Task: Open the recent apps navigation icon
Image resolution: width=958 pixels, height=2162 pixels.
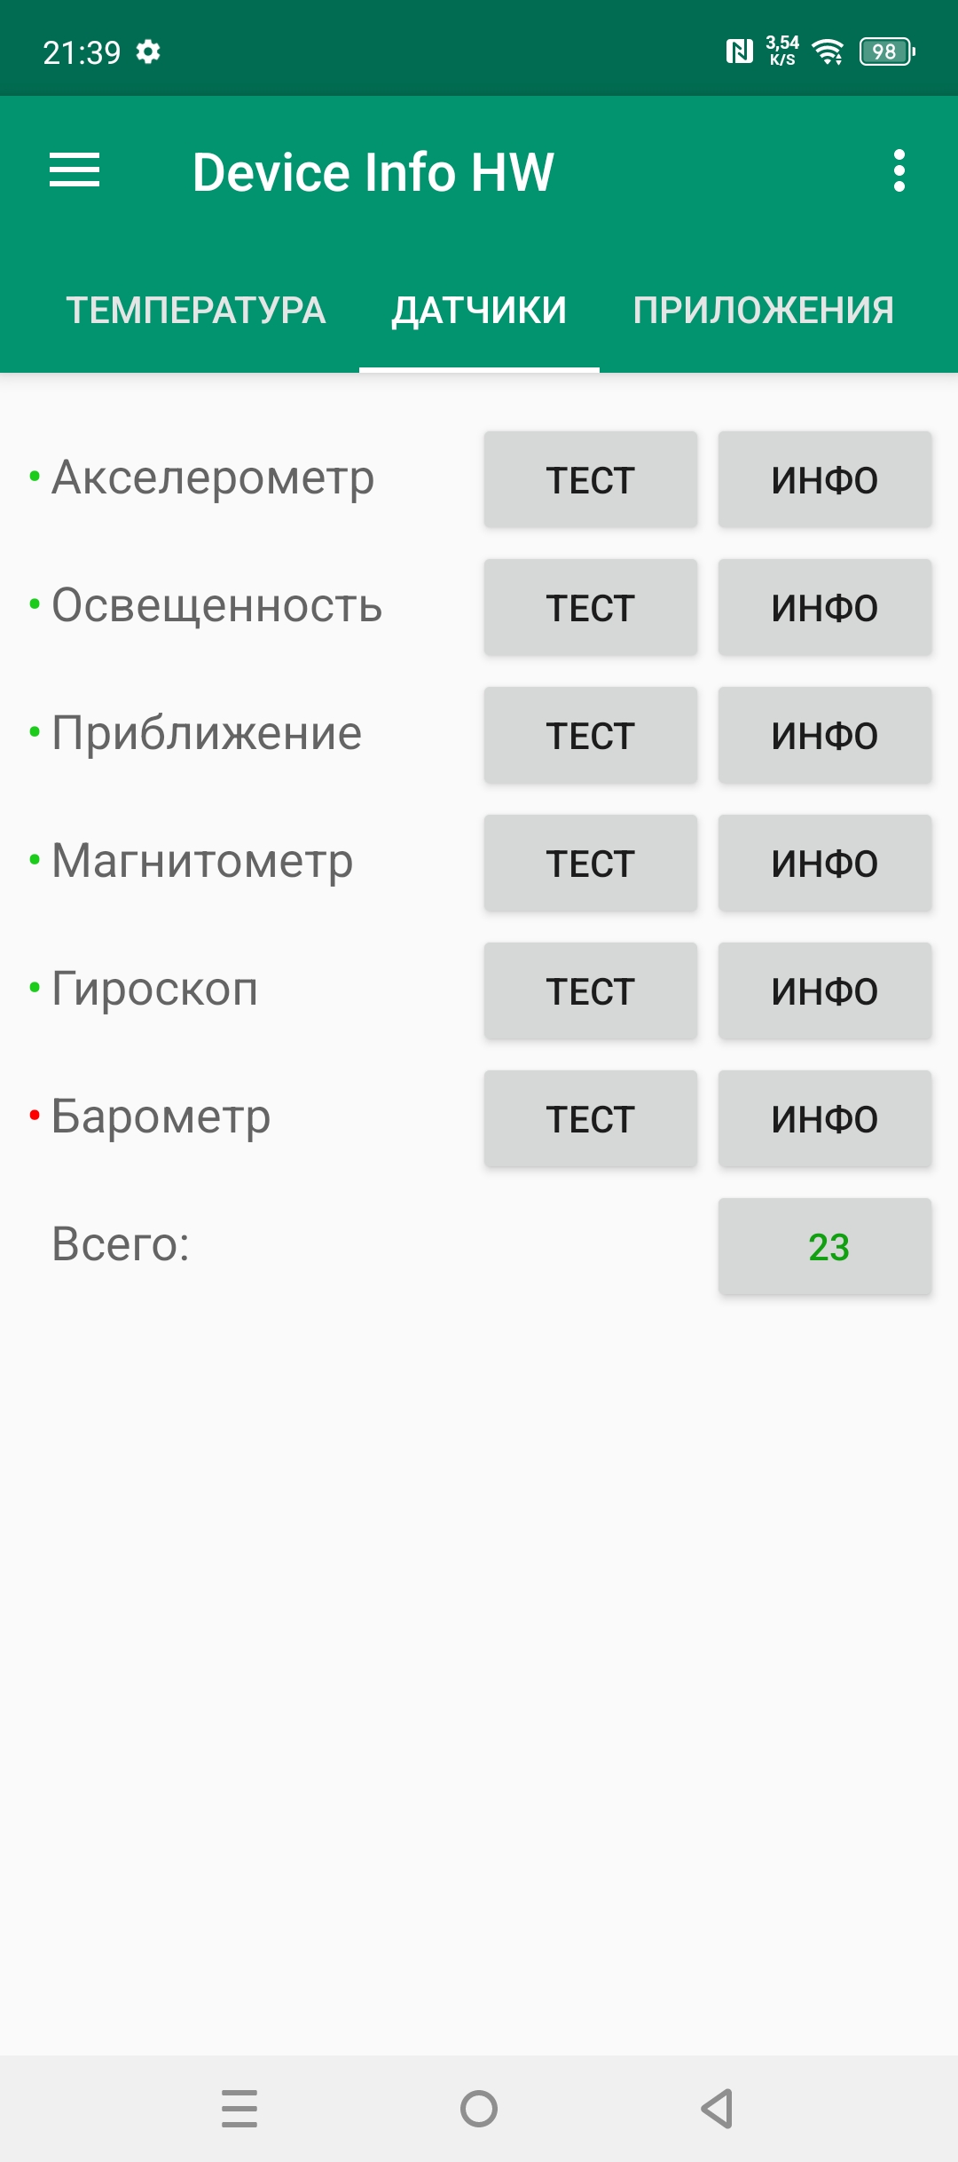Action: coord(239,2108)
